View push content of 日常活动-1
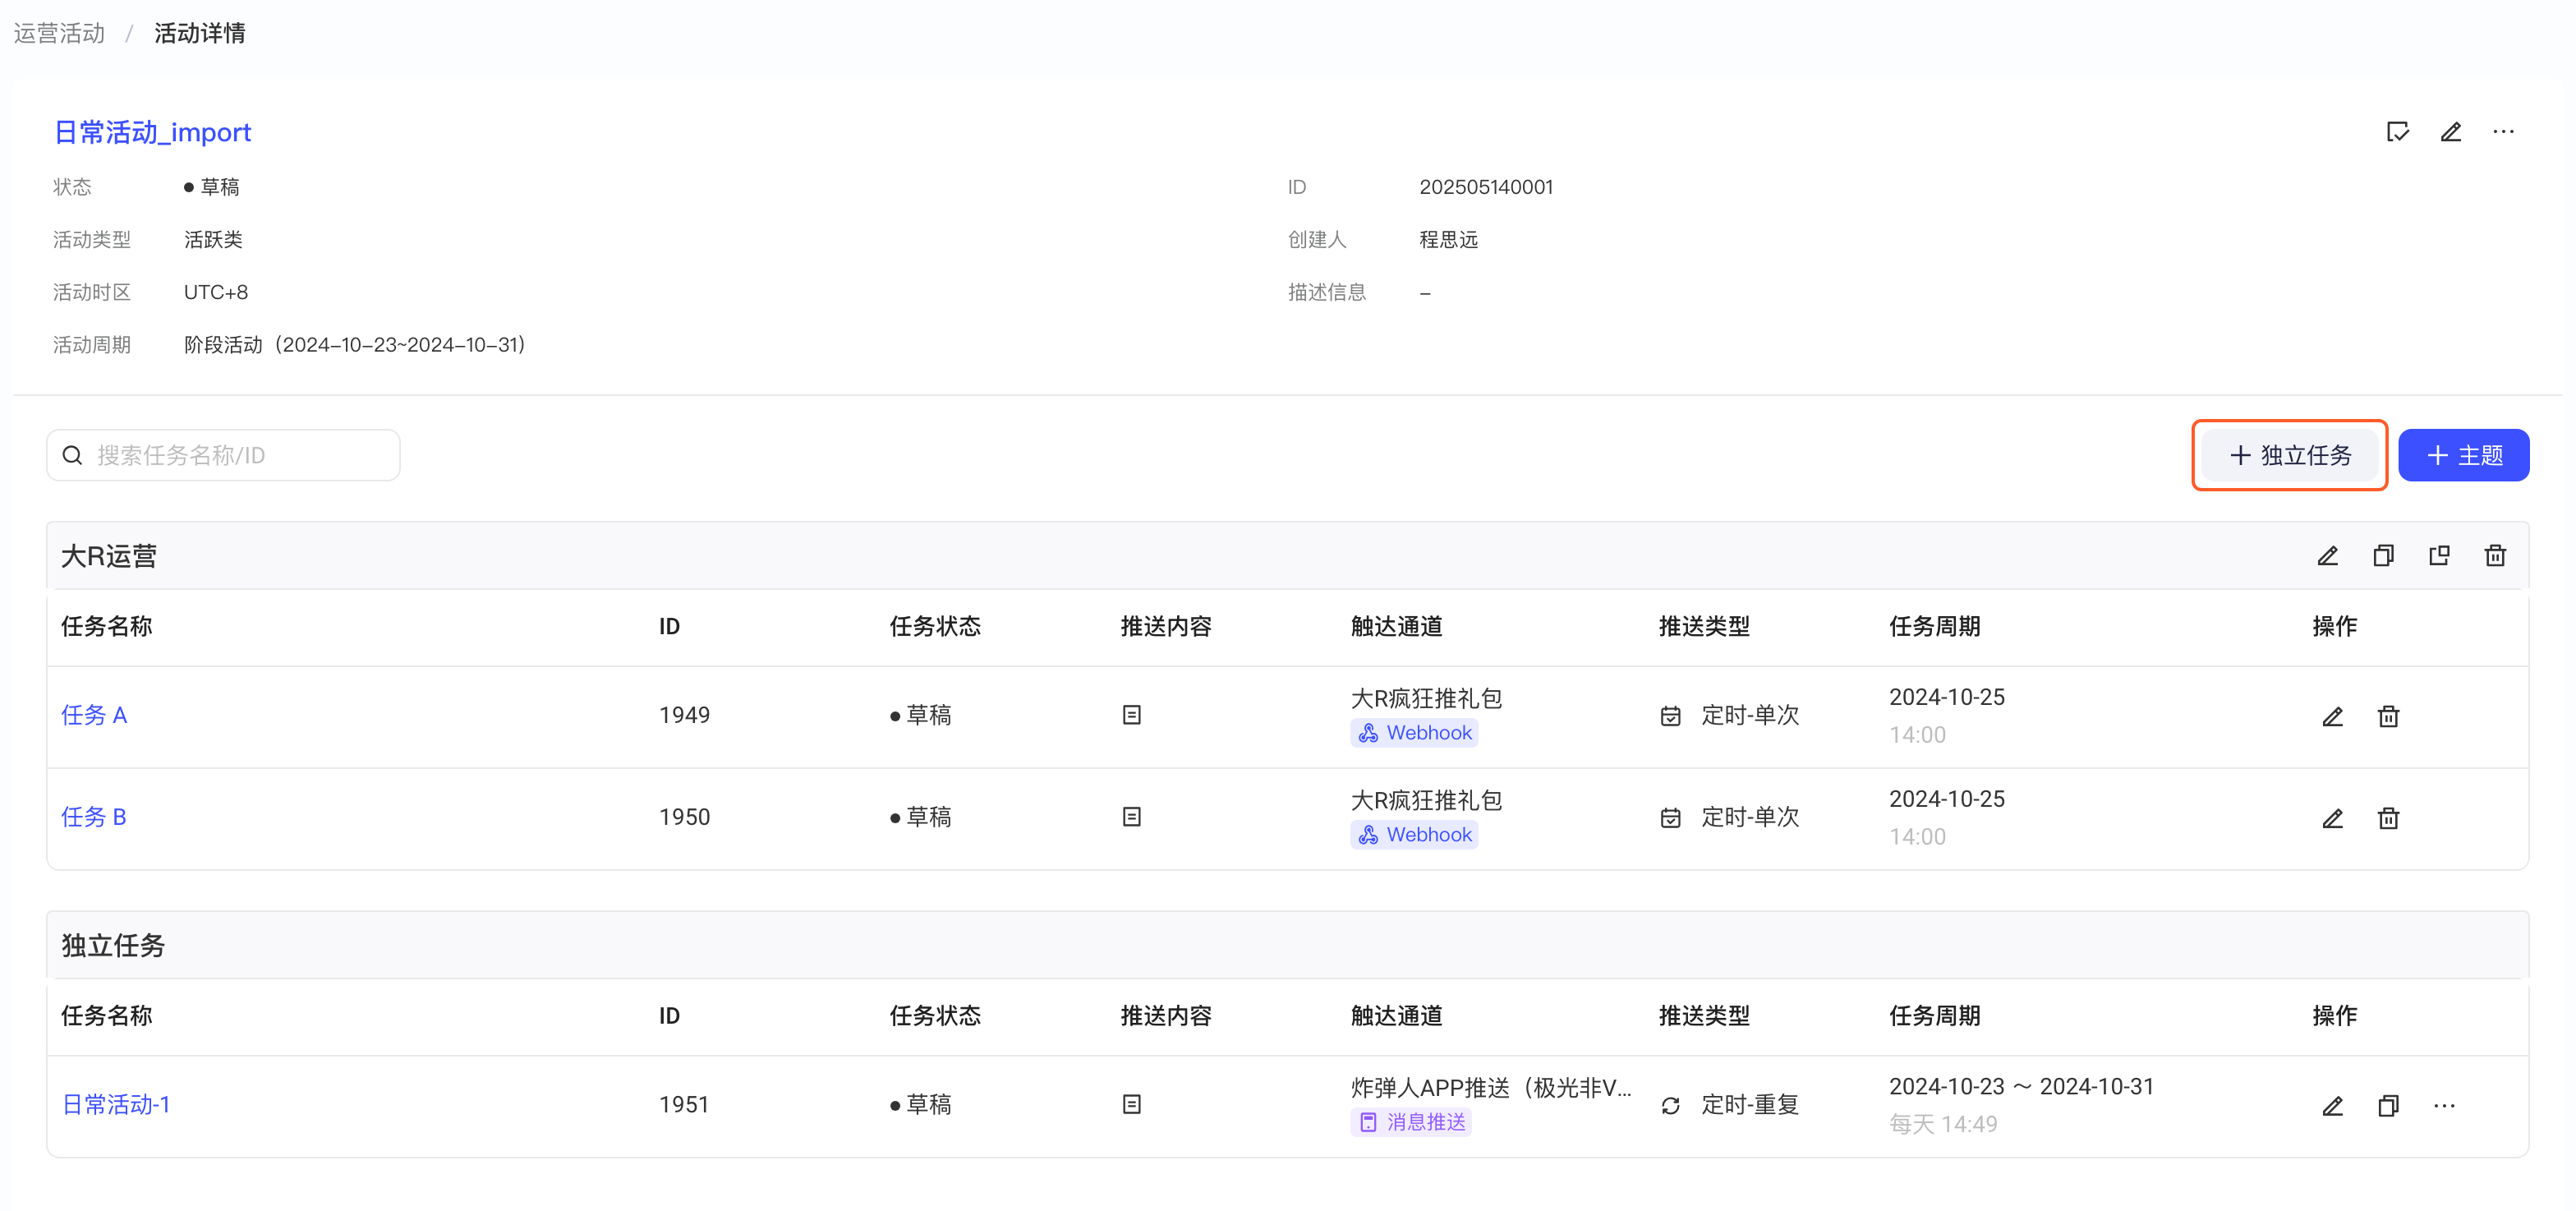2576x1211 pixels. (x=1131, y=1104)
